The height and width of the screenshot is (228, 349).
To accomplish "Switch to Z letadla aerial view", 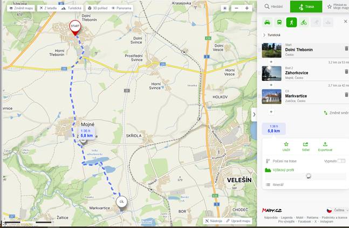I will [x=48, y=8].
